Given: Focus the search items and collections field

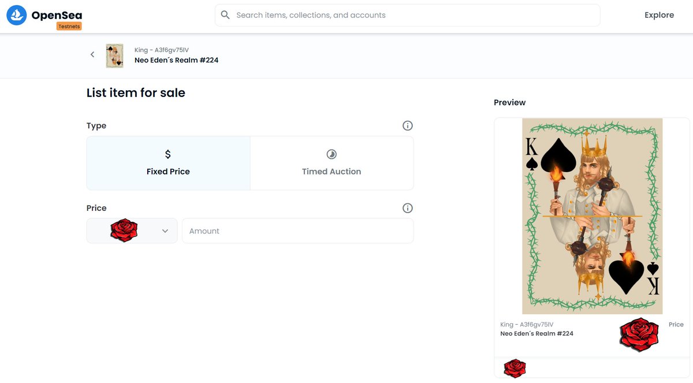Looking at the screenshot, I should (x=407, y=15).
